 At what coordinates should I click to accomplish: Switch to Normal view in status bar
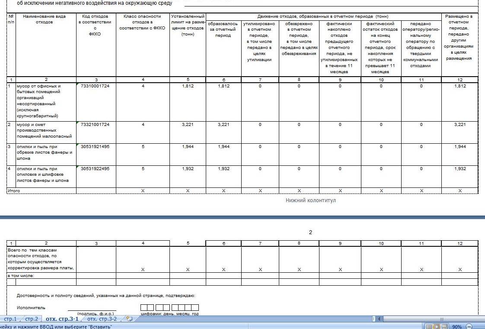click(x=429, y=326)
